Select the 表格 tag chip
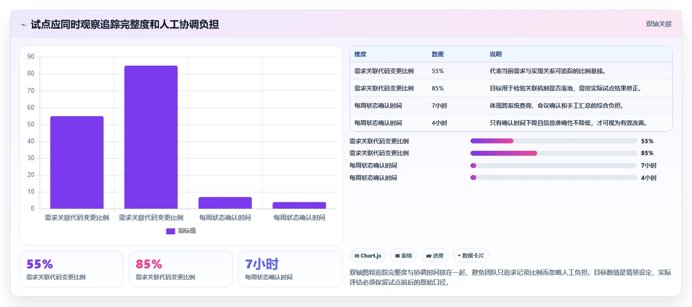This screenshot has width=692, height=307. coord(403,256)
